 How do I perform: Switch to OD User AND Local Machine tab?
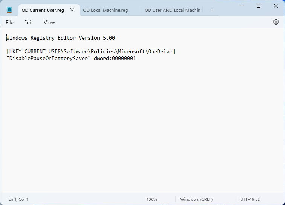[x=173, y=10]
